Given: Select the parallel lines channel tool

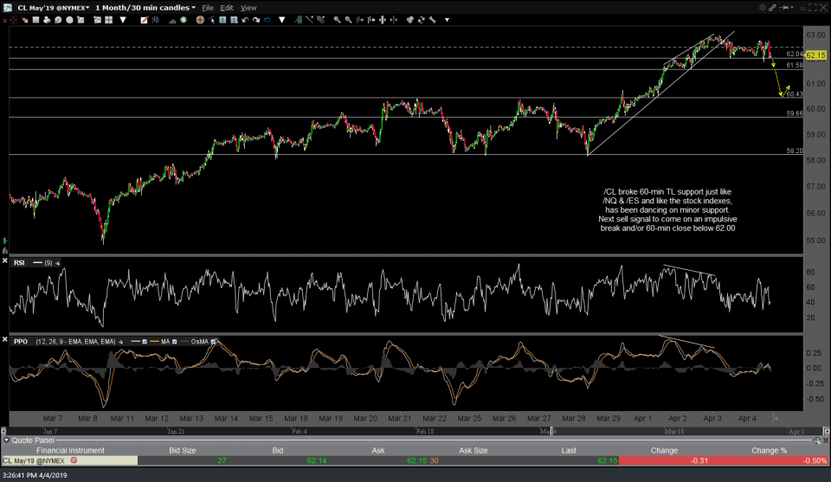Looking at the screenshot, I should 320,20.
